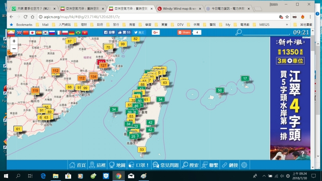Choose the Spain flag language icon

pos(39,33)
